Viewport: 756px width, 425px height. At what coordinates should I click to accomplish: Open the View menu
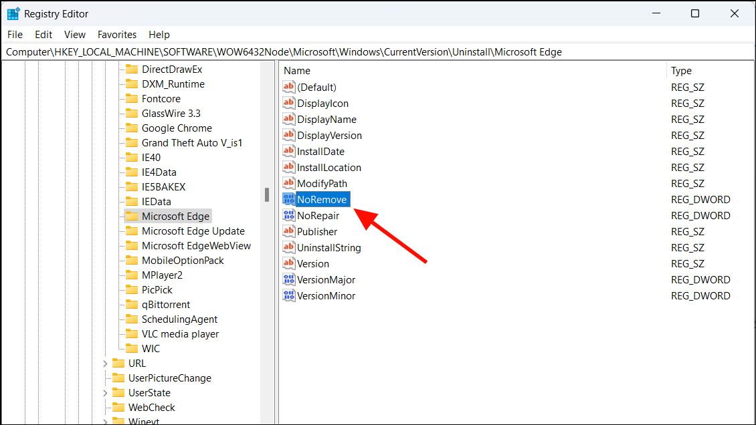pyautogui.click(x=74, y=34)
